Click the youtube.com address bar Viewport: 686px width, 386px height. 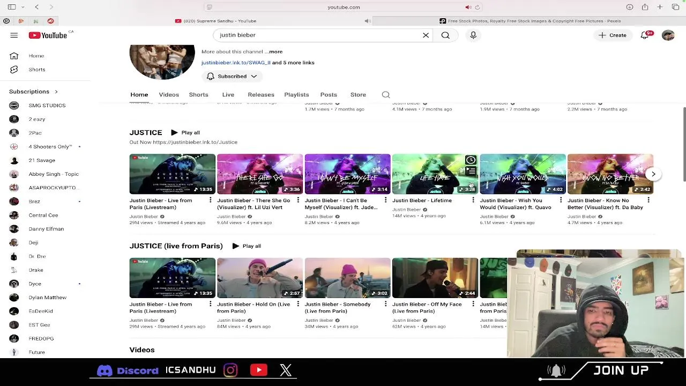[x=344, y=8]
